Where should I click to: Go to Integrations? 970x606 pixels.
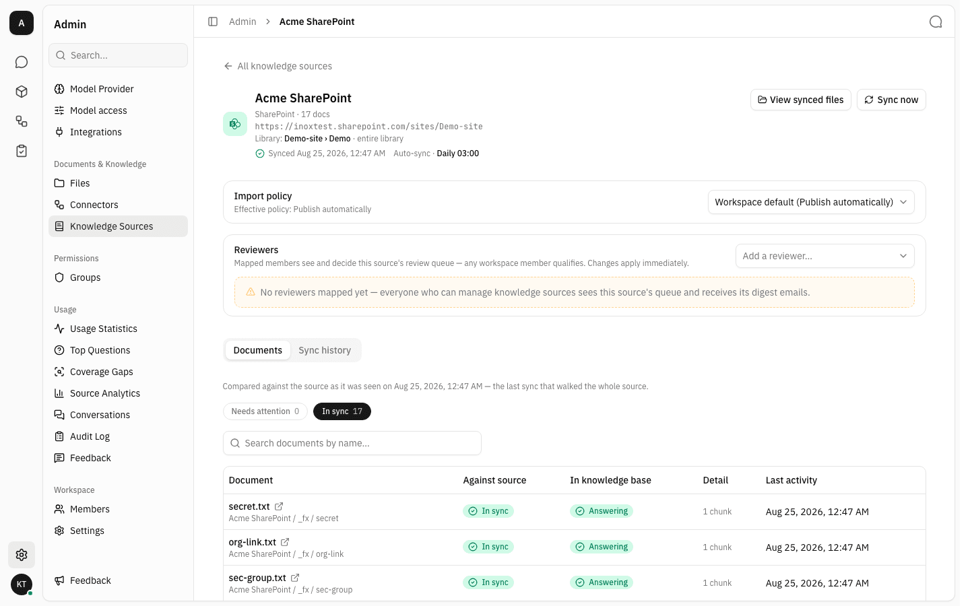[118, 132]
